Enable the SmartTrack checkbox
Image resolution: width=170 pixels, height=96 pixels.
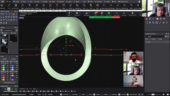coord(110,94)
